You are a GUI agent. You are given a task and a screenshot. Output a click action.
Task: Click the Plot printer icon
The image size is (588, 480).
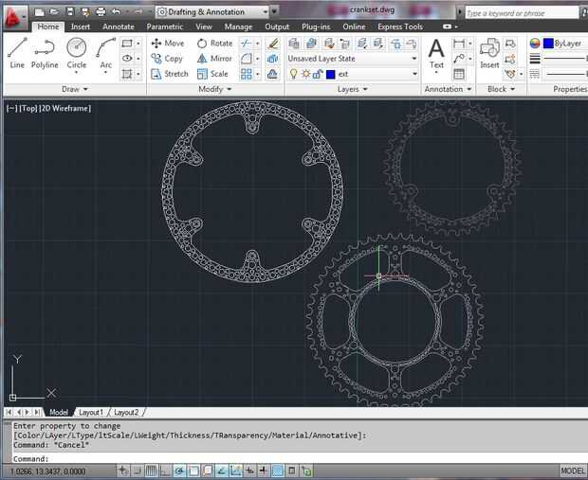click(101, 11)
